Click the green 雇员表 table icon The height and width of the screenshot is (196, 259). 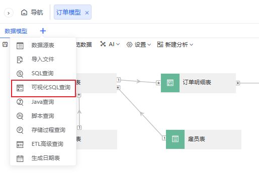pyautogui.click(x=175, y=139)
